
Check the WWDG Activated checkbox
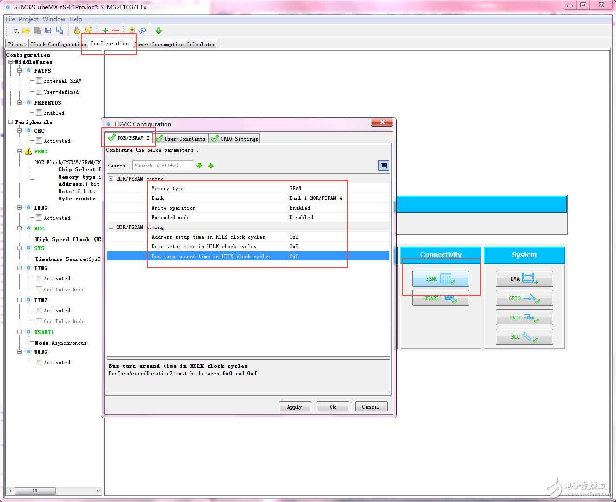click(39, 362)
